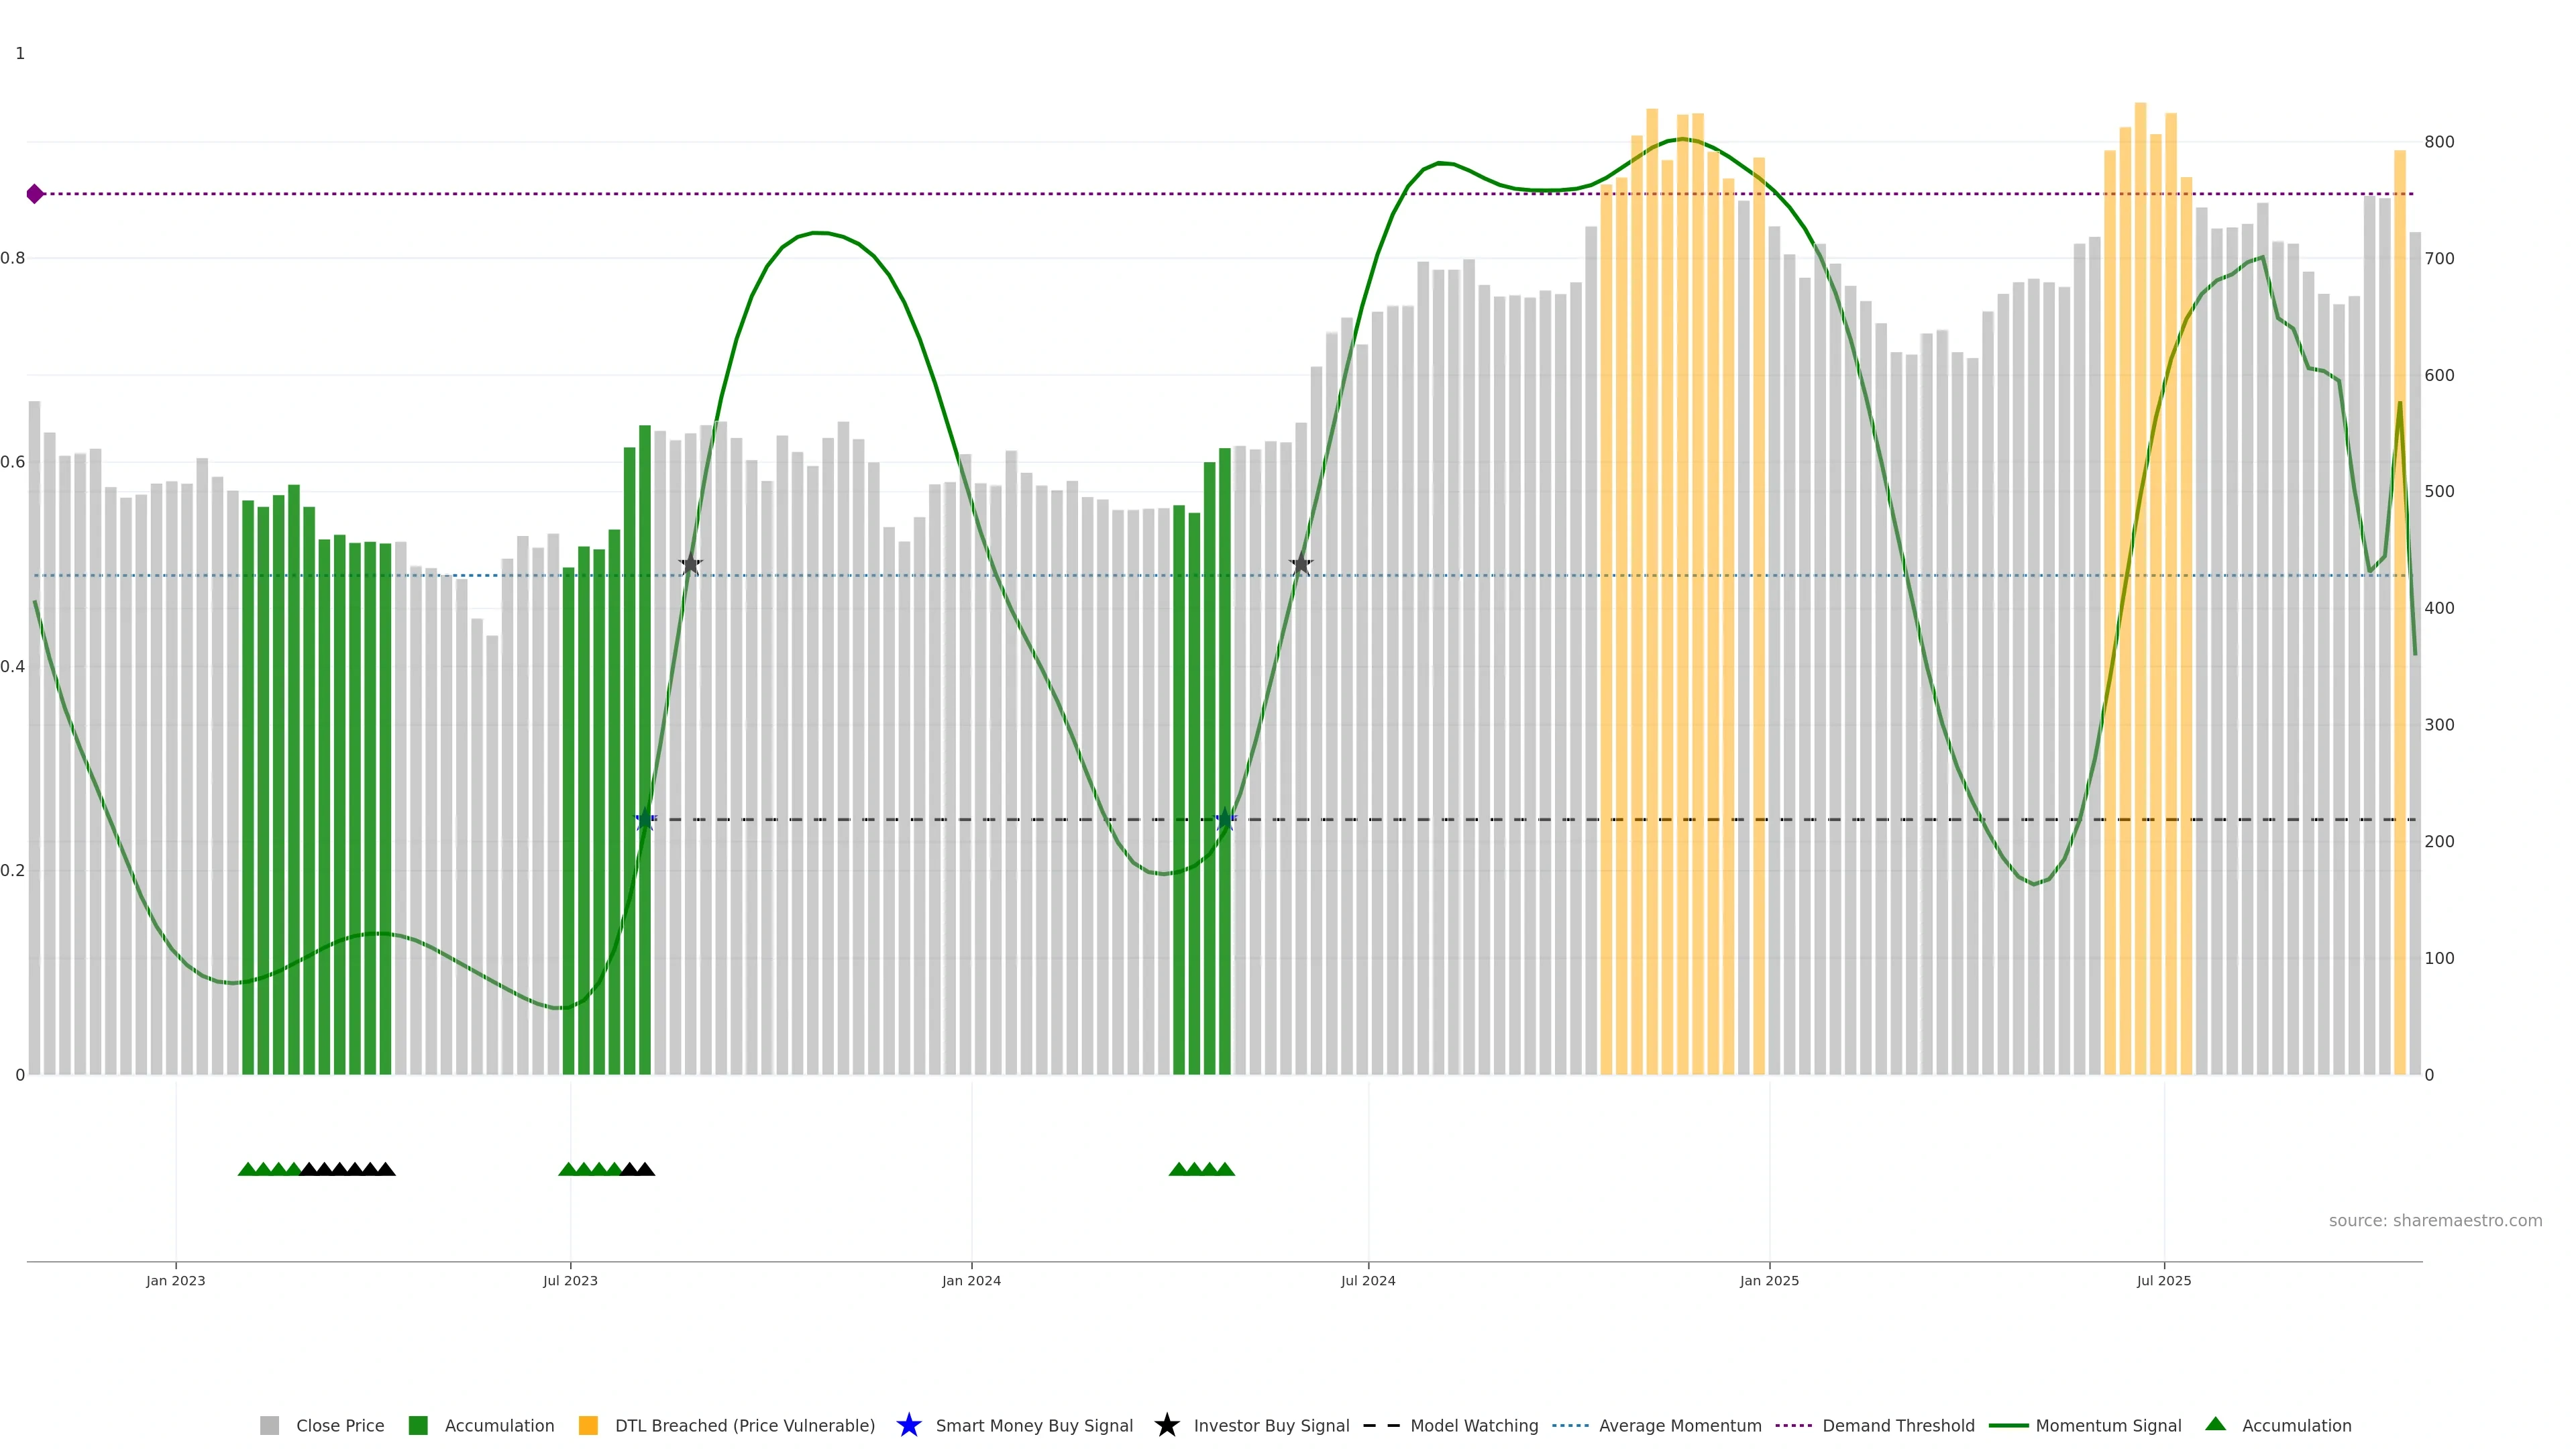Click the blue star on early 2024 accumulation bars
This screenshot has width=2576, height=1449.
coord(1225,819)
